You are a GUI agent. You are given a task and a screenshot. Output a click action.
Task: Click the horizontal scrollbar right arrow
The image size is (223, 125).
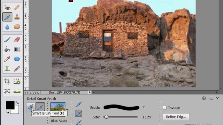click(x=217, y=92)
